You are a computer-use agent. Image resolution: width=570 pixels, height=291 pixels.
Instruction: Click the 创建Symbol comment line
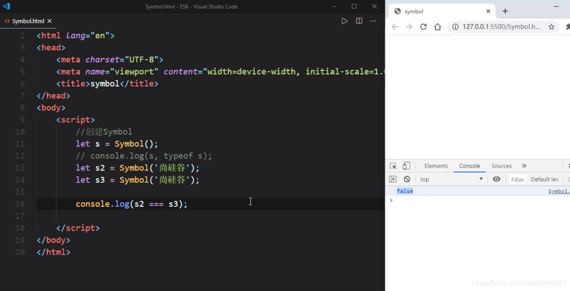[x=104, y=132]
